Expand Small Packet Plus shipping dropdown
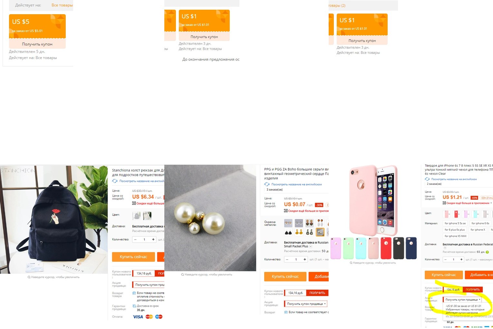 coord(311,246)
